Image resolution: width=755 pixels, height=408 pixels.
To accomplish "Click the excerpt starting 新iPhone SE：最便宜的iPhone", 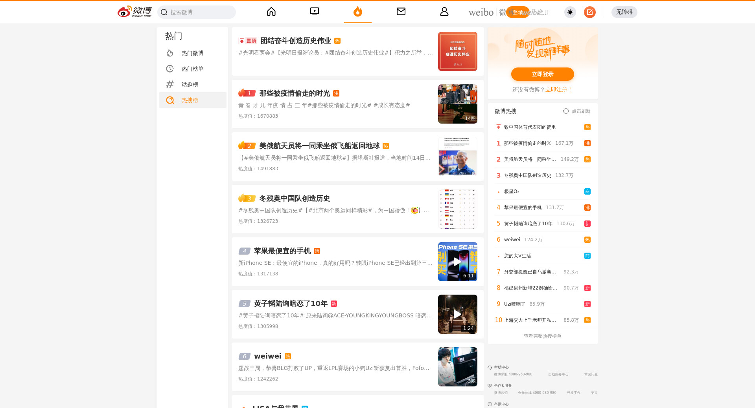I will pos(335,263).
